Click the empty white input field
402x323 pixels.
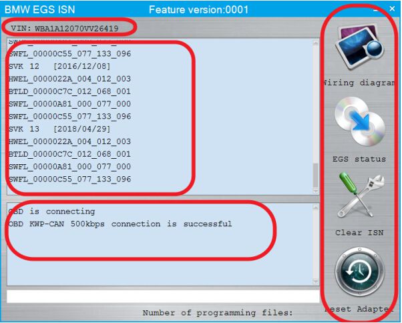(163, 296)
